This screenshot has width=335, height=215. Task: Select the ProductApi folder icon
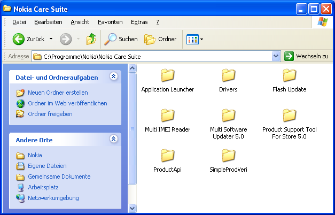pyautogui.click(x=168, y=156)
